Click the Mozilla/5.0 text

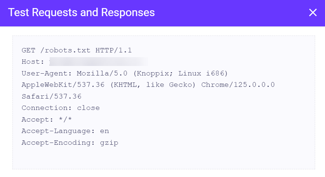(x=102, y=73)
